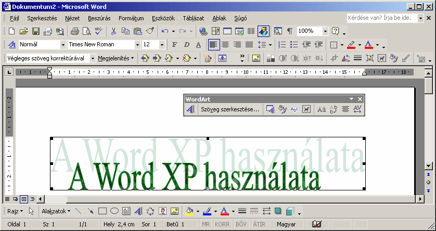
Task: Insert clip art from drawing toolbar
Action: pos(162,211)
